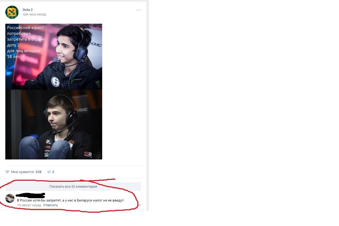Open the Dota 2 group name link
The width and height of the screenshot is (339, 226).
click(x=28, y=10)
